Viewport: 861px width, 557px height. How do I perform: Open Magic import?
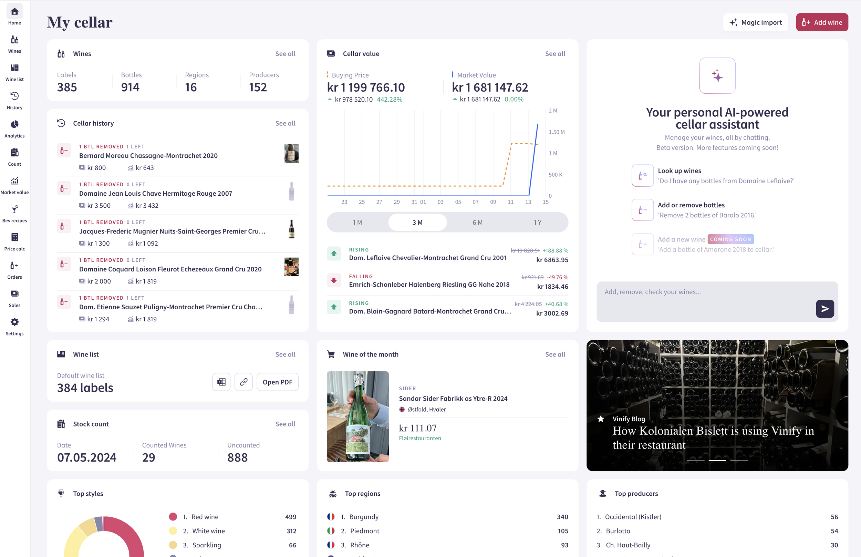(x=755, y=22)
